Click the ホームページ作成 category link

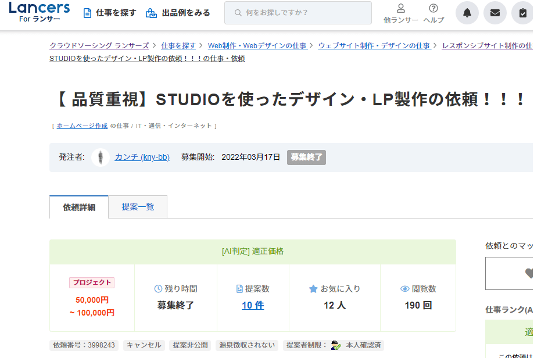tap(82, 126)
